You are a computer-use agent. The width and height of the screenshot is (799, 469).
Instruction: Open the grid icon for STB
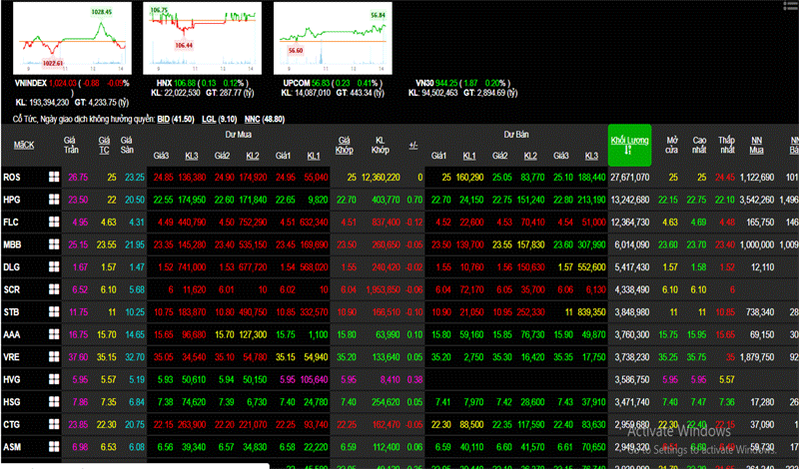(x=54, y=311)
